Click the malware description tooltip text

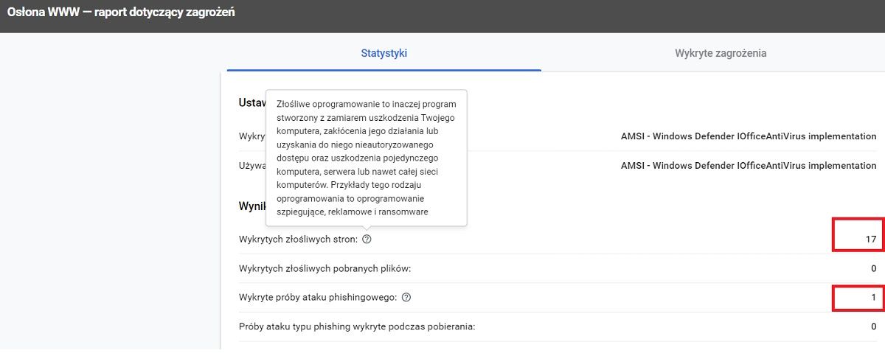pyautogui.click(x=366, y=158)
